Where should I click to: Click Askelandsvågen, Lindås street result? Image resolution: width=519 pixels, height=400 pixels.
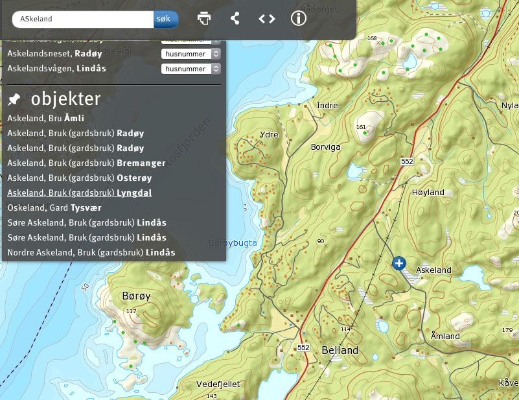click(56, 69)
